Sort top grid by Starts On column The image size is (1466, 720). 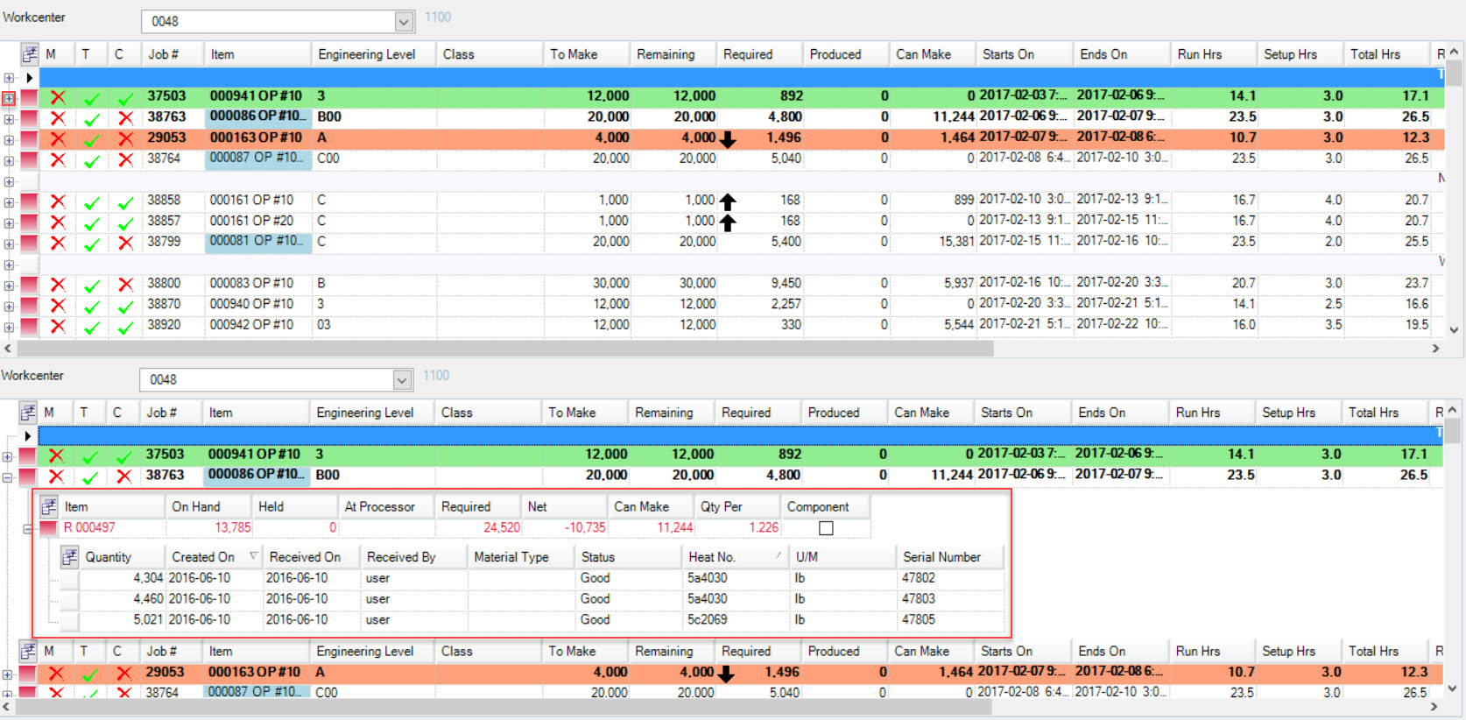pos(1025,54)
